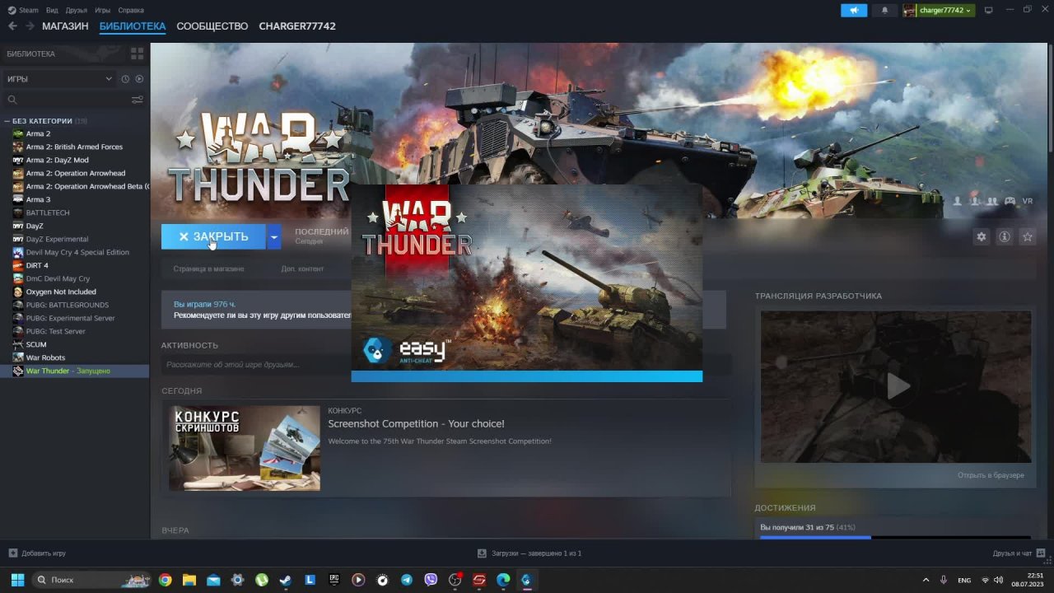Open the Steam announcements megaphone button
Viewport: 1054px width, 593px height.
coord(854,10)
